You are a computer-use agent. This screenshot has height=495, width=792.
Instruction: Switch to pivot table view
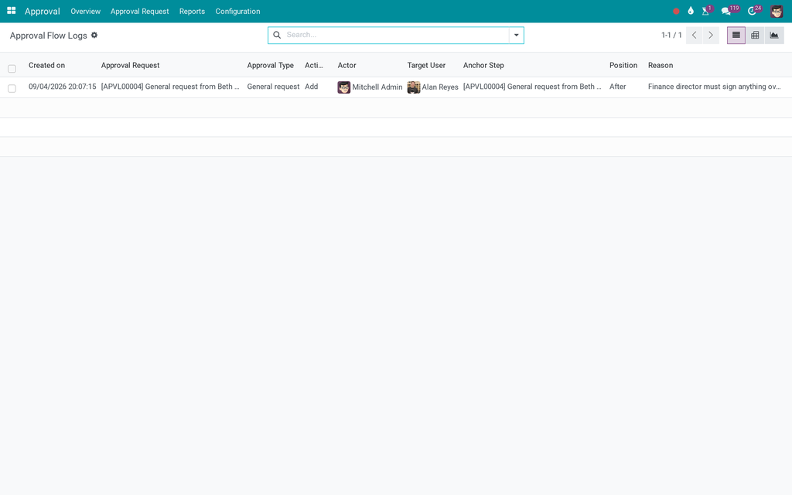[755, 36]
